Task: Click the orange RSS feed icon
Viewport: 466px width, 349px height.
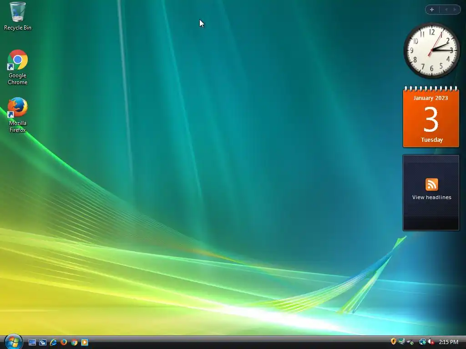Action: pos(431,184)
